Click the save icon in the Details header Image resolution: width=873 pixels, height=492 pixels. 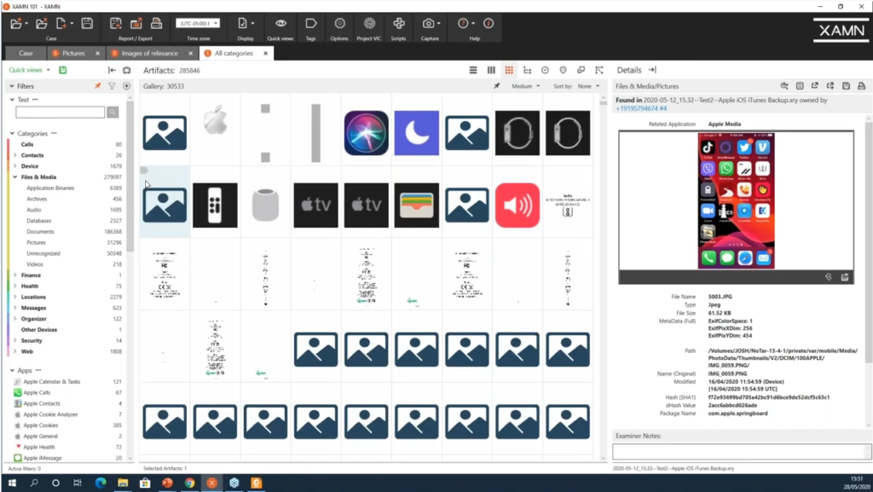(846, 86)
